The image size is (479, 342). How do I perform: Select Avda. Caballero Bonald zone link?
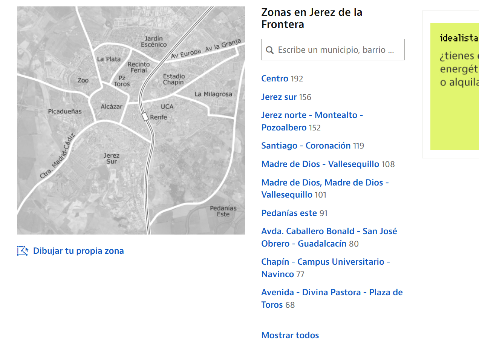point(329,231)
